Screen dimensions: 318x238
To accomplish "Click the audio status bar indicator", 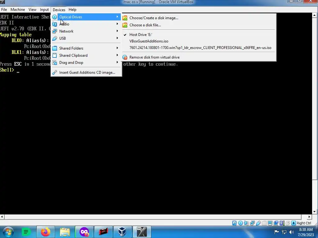I will (246, 223).
